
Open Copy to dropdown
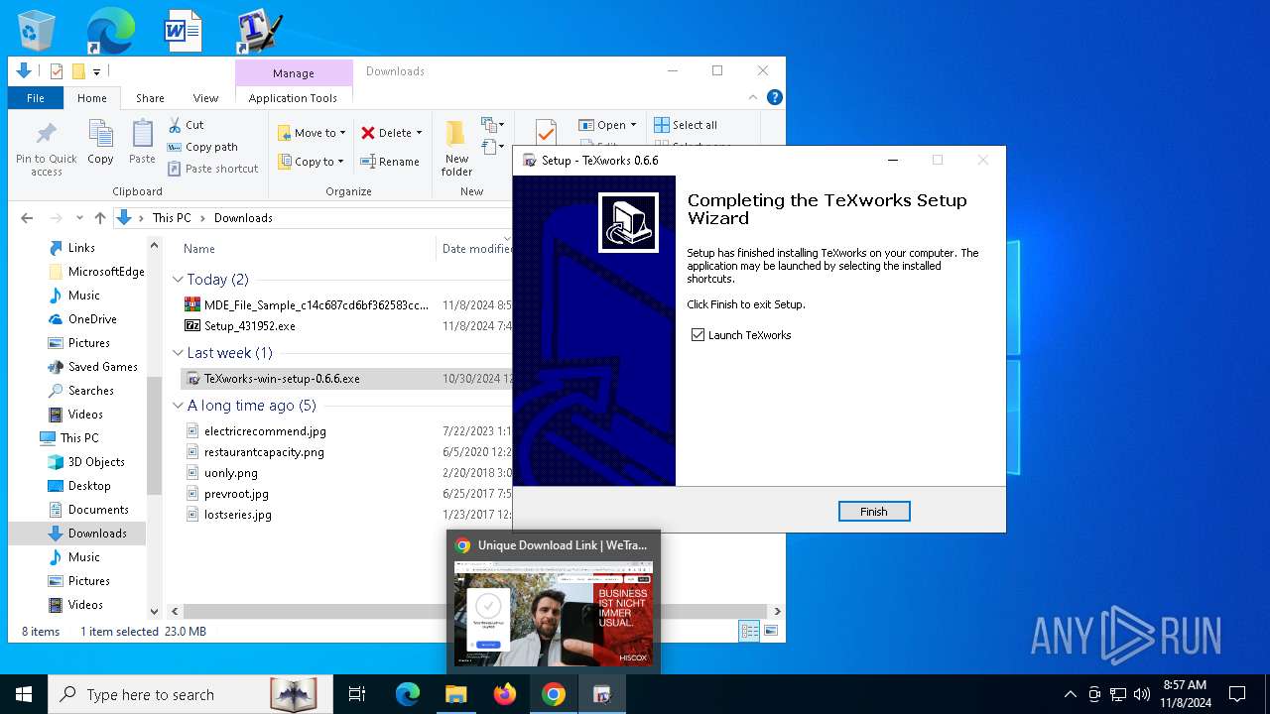(x=311, y=162)
